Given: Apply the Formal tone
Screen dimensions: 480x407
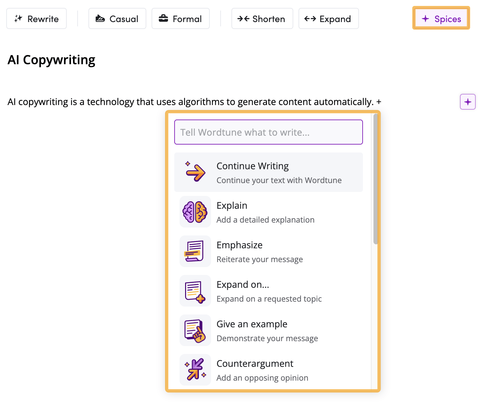Looking at the screenshot, I should pos(180,19).
